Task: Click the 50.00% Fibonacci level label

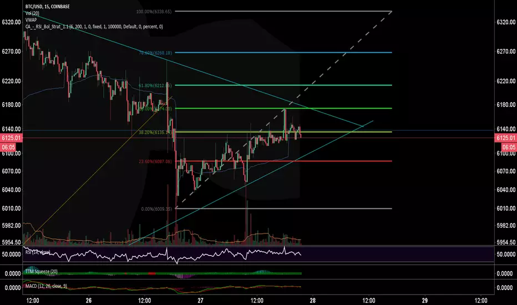Action: tap(155, 109)
